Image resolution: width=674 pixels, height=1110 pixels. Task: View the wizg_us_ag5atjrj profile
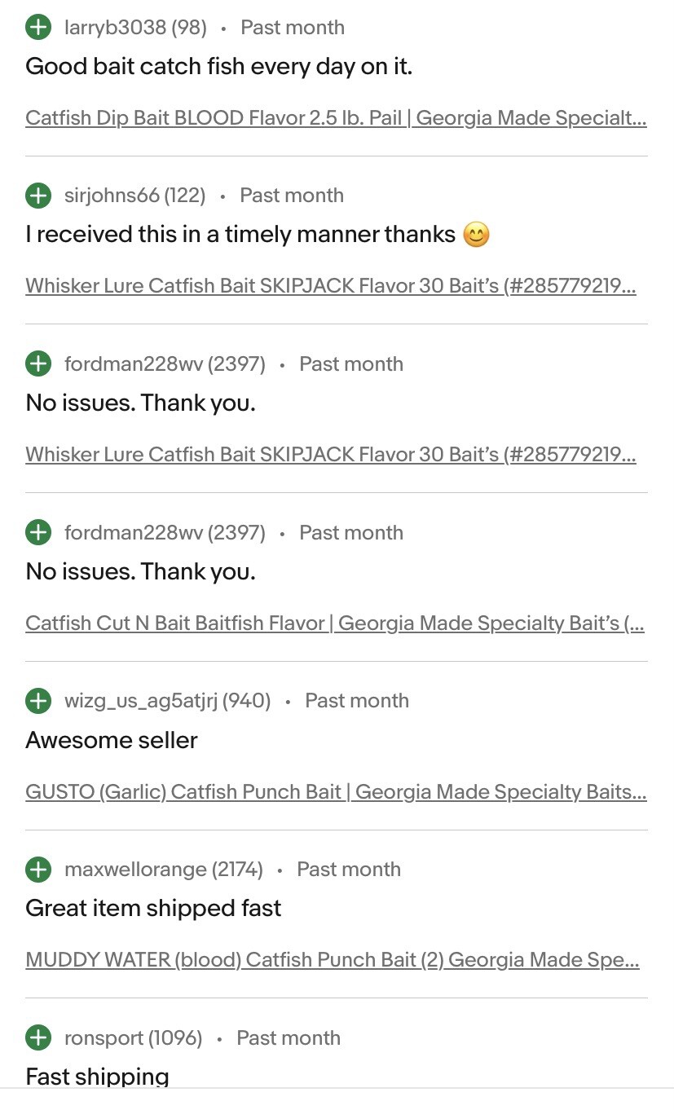(x=140, y=701)
